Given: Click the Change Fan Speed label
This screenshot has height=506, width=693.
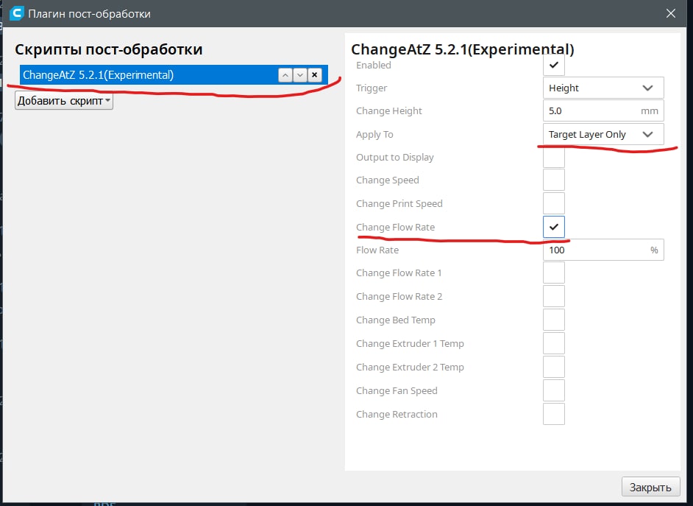Looking at the screenshot, I should click(397, 390).
